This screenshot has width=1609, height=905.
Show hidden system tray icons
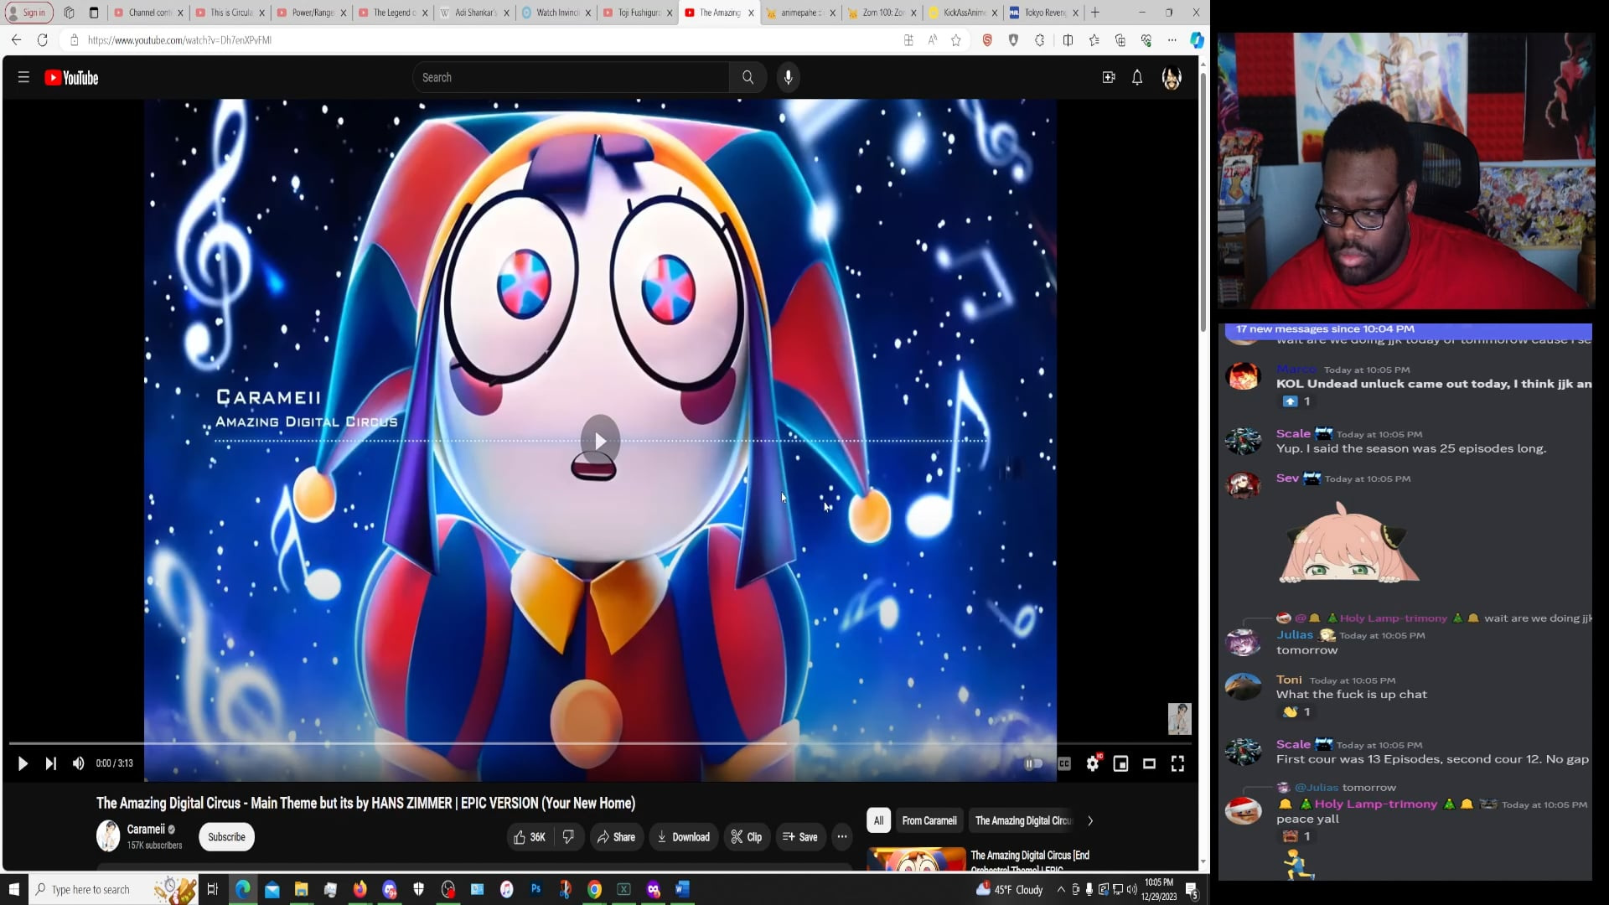[x=1061, y=889]
